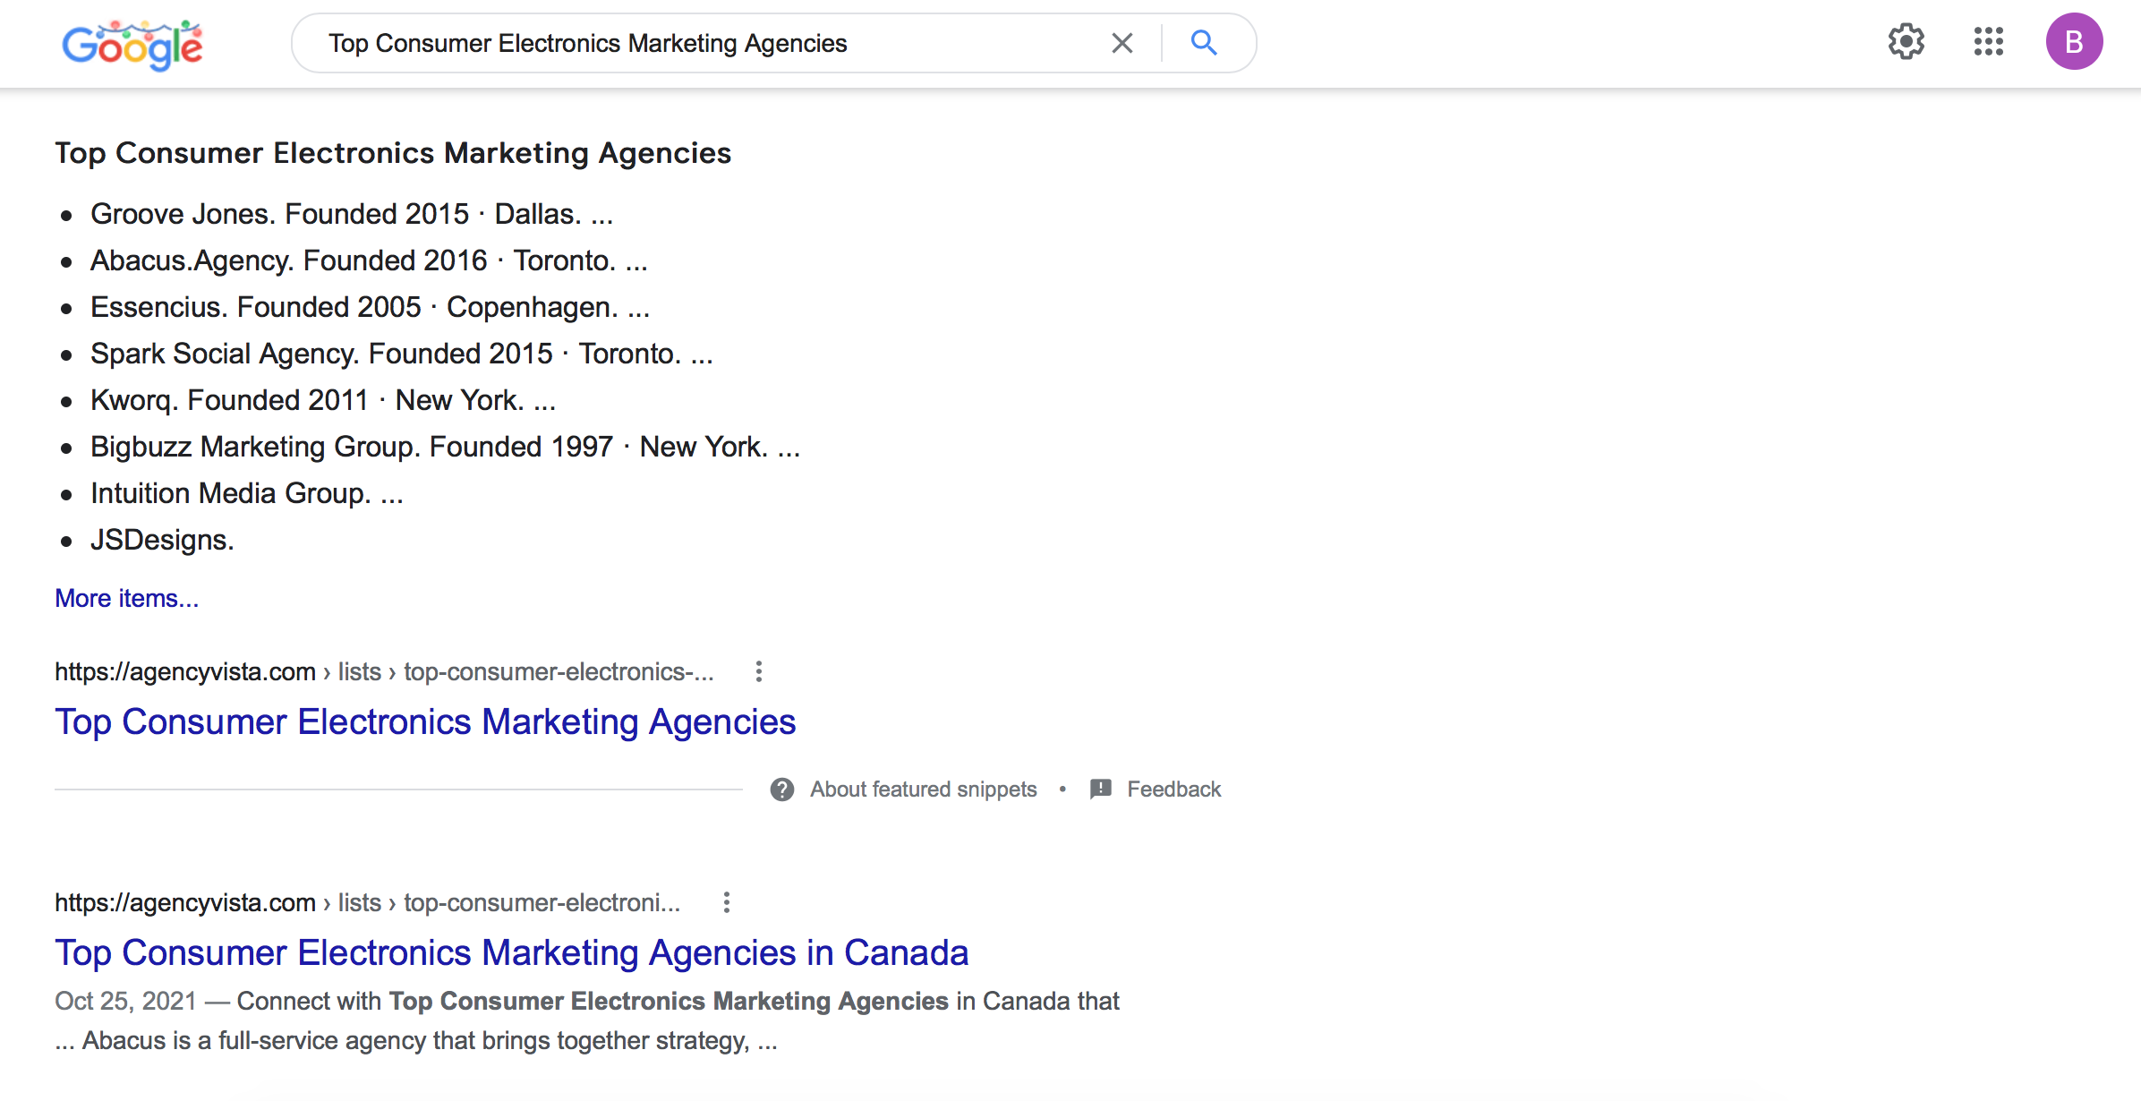Click the Bigbuzz Marketing Group list item
The image size is (2141, 1101).
[446, 447]
